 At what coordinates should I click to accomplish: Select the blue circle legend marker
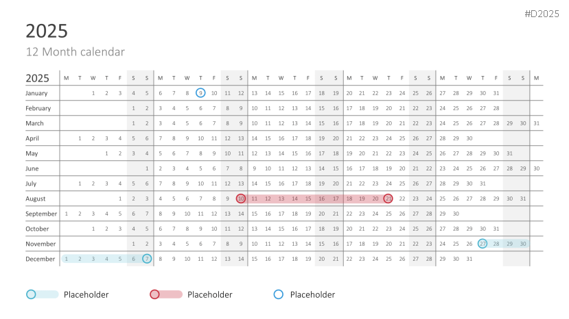[x=278, y=294]
